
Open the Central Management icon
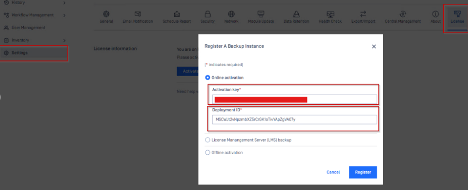pyautogui.click(x=403, y=14)
